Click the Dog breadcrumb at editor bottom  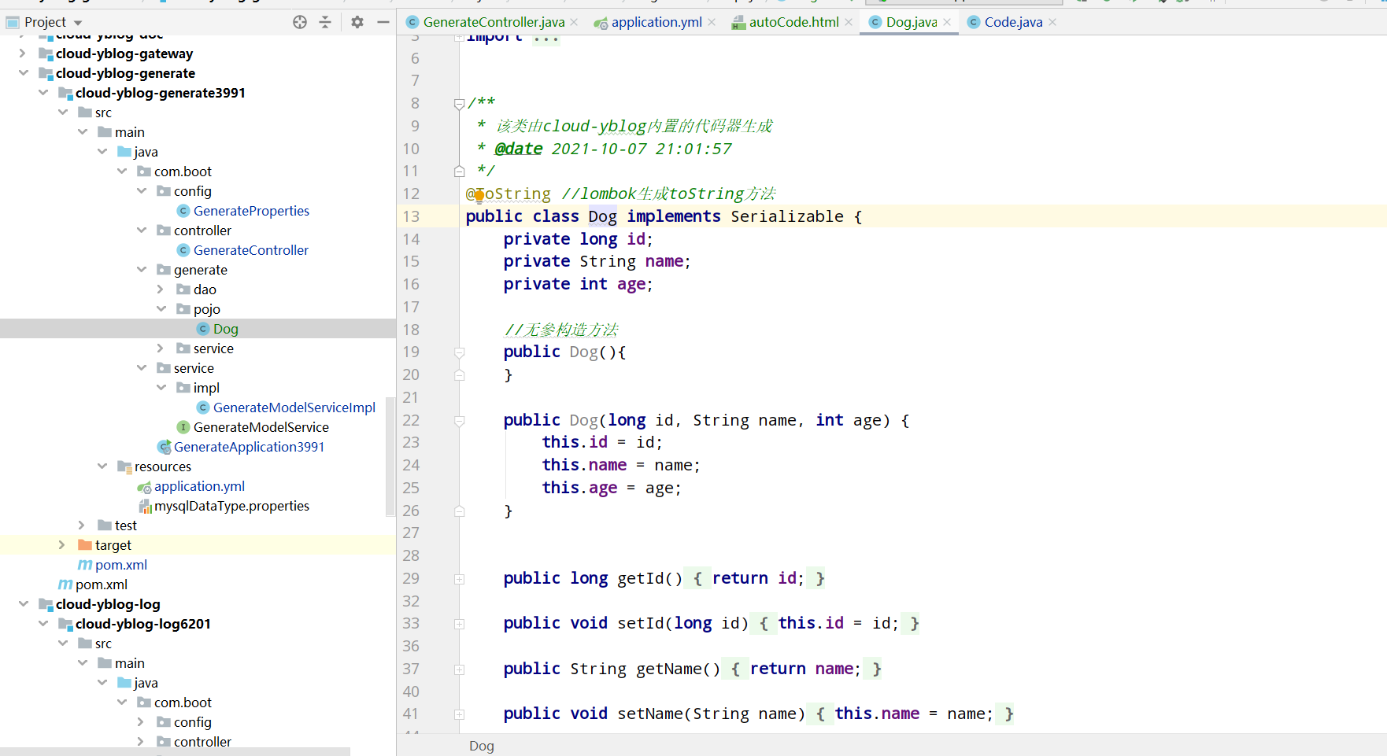(482, 746)
